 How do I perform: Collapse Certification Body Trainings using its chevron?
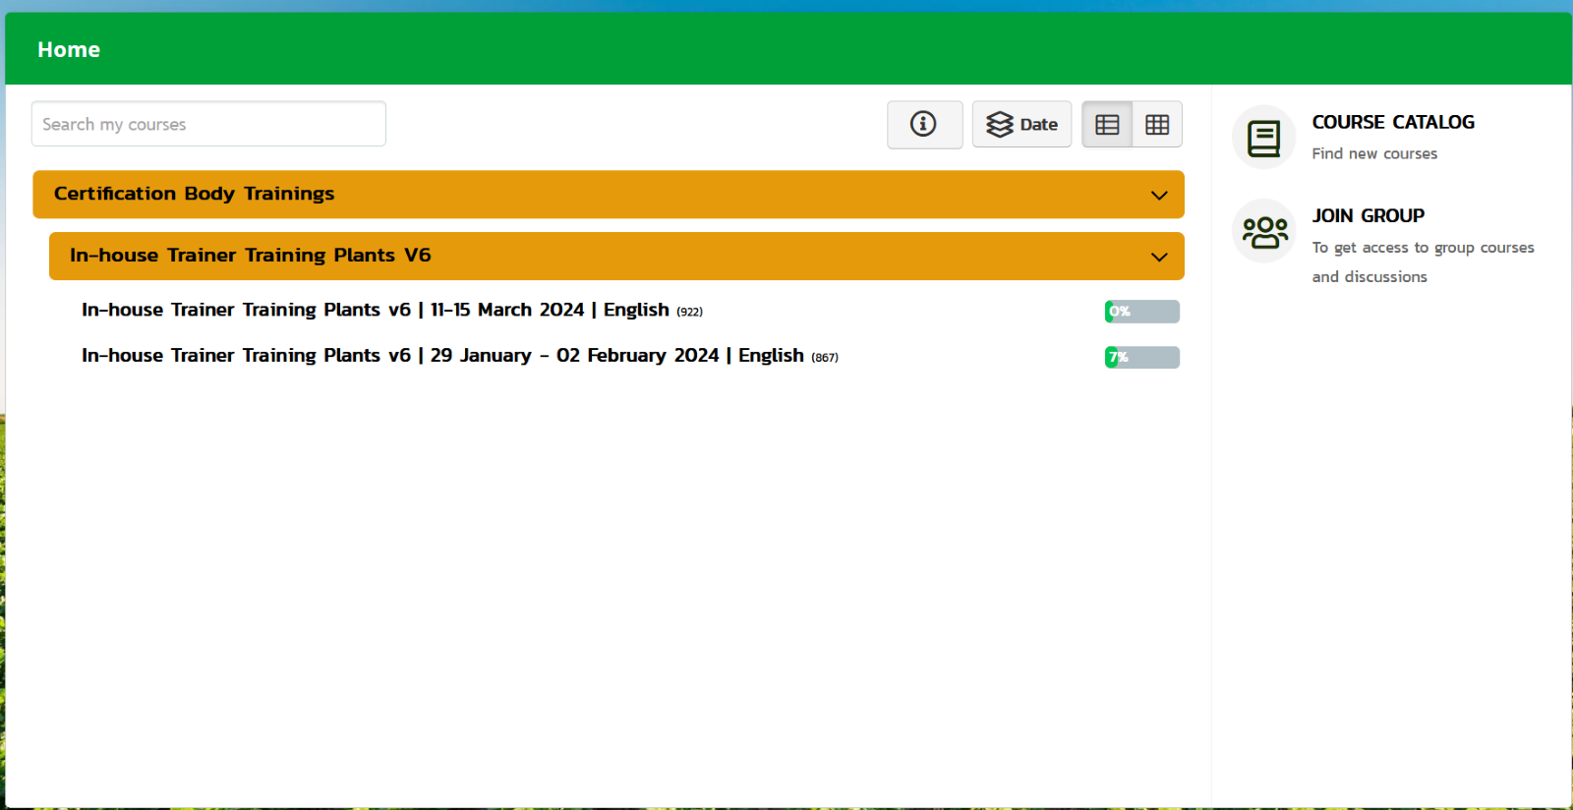click(x=1159, y=195)
